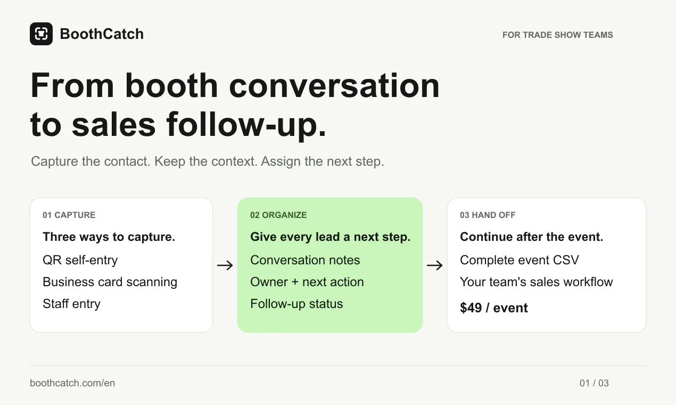Select the 01 CAPTURE card label

69,215
